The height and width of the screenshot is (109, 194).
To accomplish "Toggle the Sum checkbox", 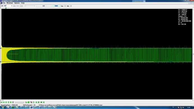I will (x=65, y=6).
